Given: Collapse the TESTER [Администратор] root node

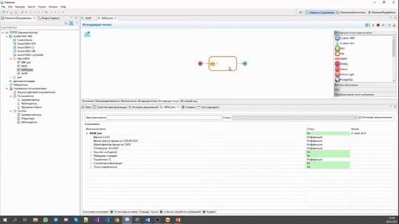Looking at the screenshot, I should (x=3, y=32).
